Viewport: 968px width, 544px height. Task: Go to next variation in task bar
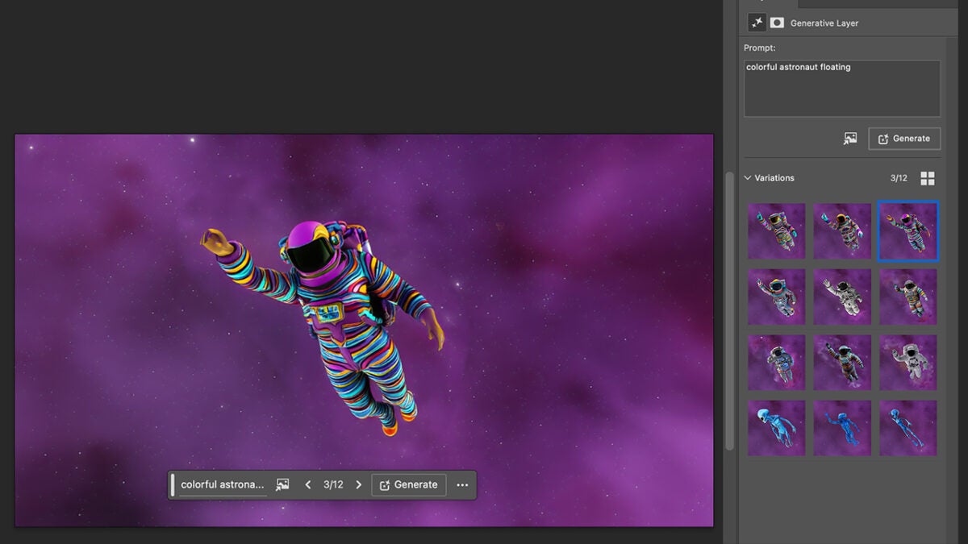(x=359, y=484)
